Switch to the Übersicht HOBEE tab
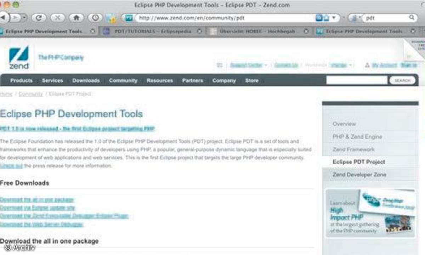Image resolution: width=425 pixels, height=255 pixels. 260,31
